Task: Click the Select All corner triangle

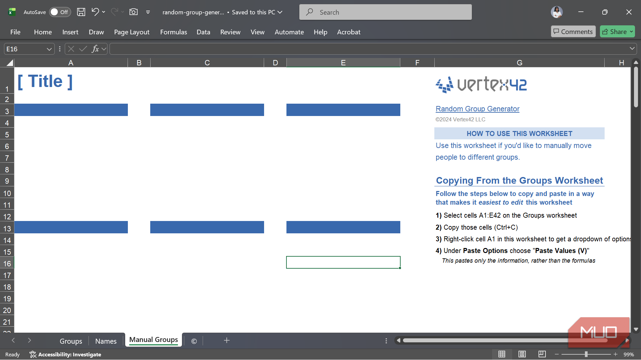Action: [10, 62]
